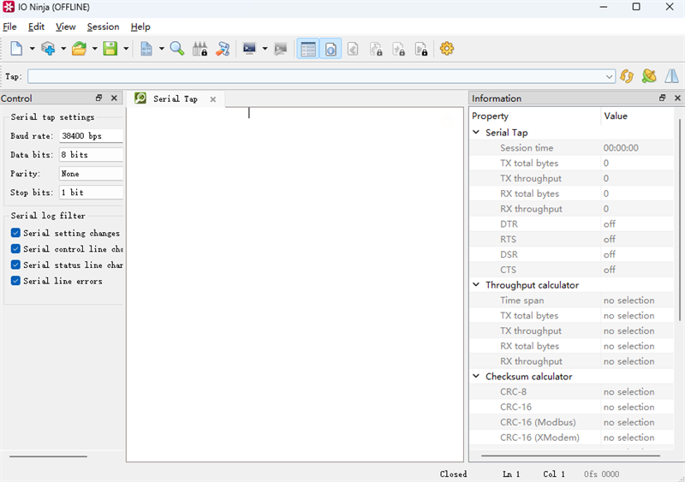685x482 pixels.
Task: Open settings with the gear icon
Action: click(x=447, y=49)
